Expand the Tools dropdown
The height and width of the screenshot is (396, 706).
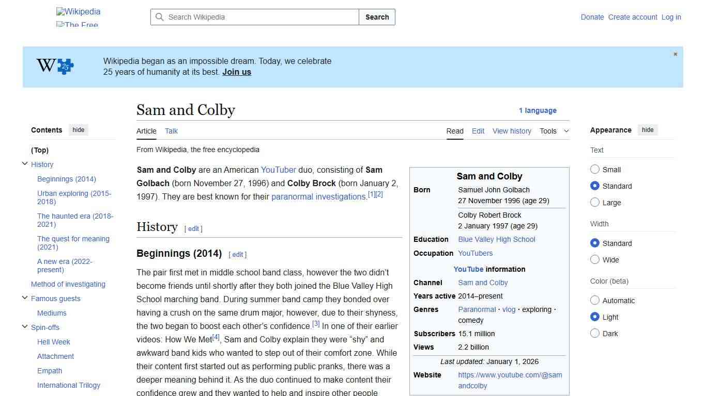pyautogui.click(x=554, y=131)
